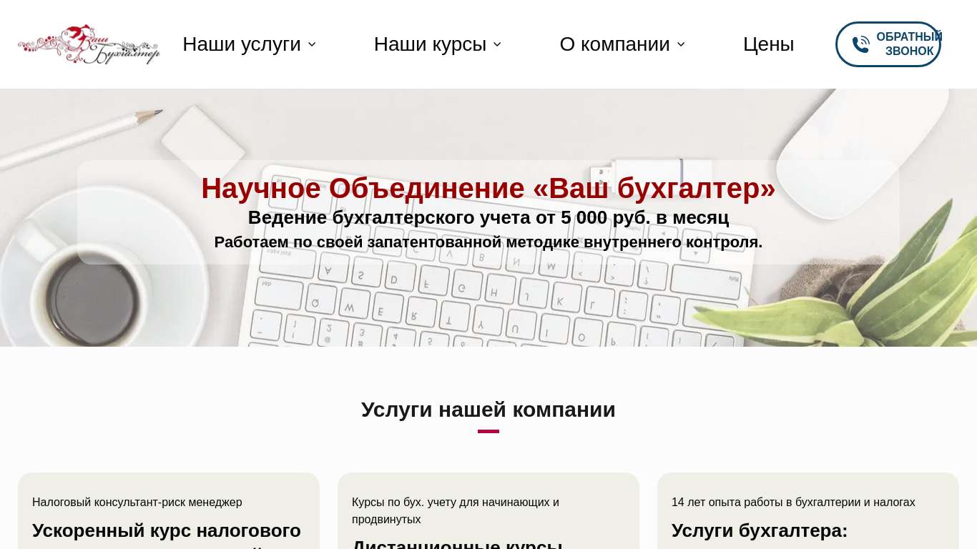Expand the chevron next to "Наши курсы"
The height and width of the screenshot is (549, 977).
[497, 44]
